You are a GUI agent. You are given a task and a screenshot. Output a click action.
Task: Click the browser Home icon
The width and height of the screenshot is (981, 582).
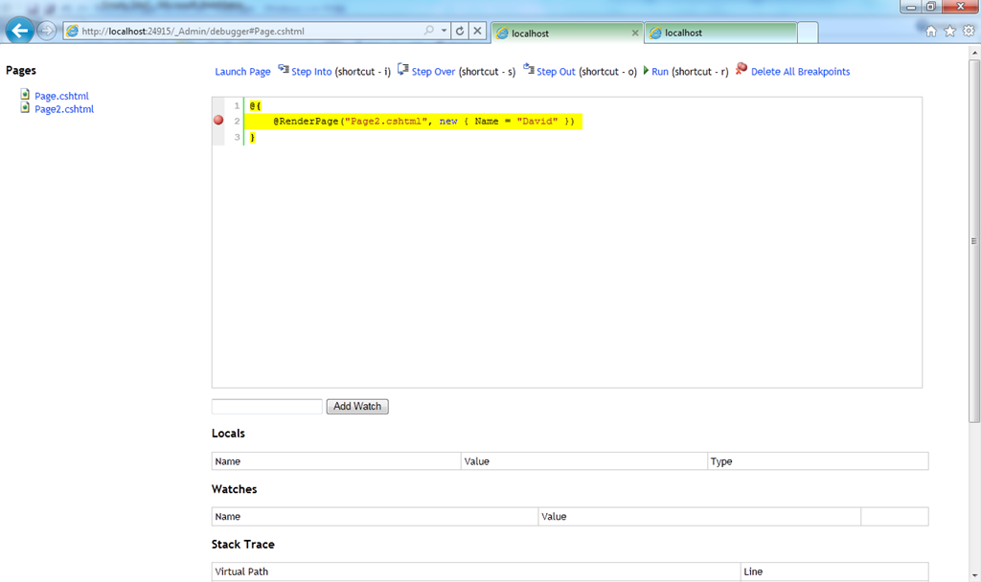tap(931, 32)
